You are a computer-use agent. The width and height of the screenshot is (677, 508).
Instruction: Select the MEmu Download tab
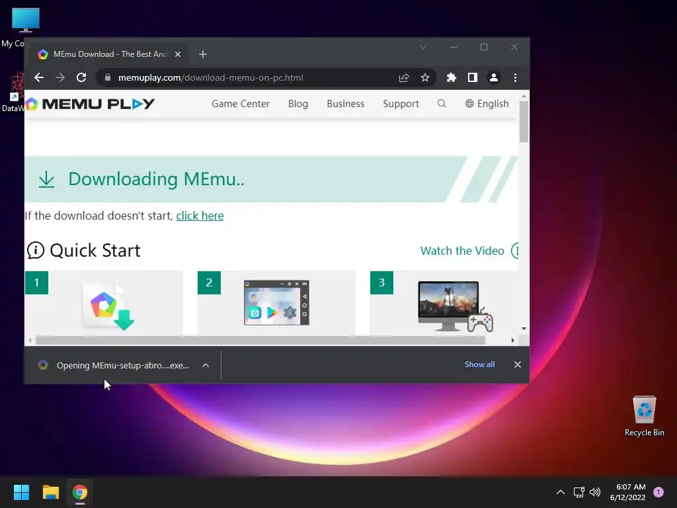point(110,54)
